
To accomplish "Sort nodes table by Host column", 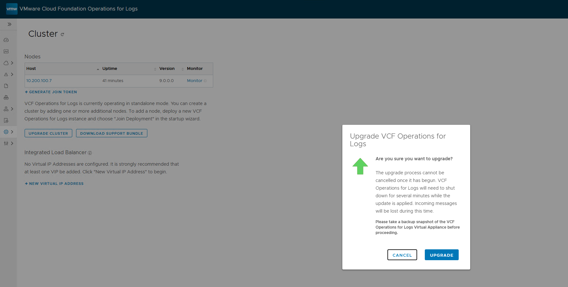I will (31, 69).
